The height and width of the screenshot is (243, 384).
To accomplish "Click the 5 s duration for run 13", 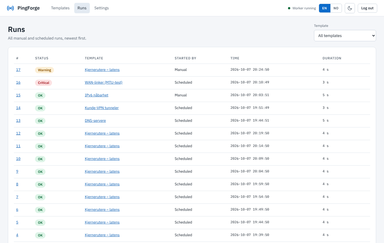I will click(326, 121).
